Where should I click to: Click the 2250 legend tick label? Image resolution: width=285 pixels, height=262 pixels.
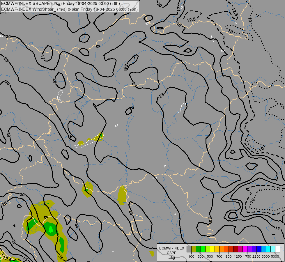pyautogui.click(x=256, y=256)
